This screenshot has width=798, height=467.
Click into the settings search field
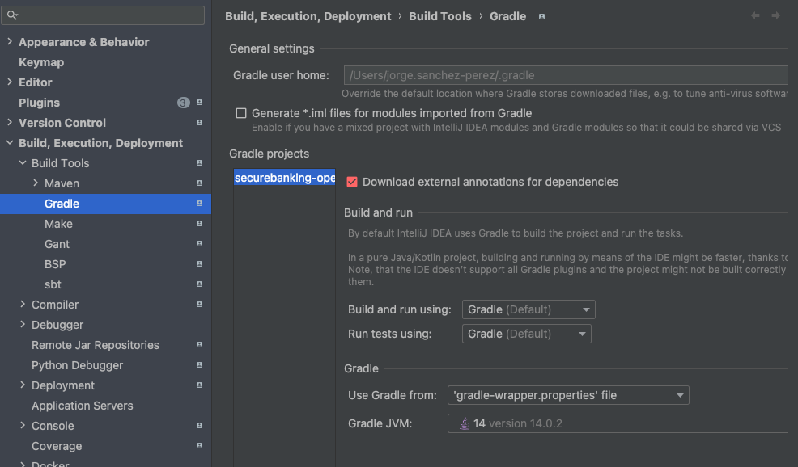pos(103,15)
